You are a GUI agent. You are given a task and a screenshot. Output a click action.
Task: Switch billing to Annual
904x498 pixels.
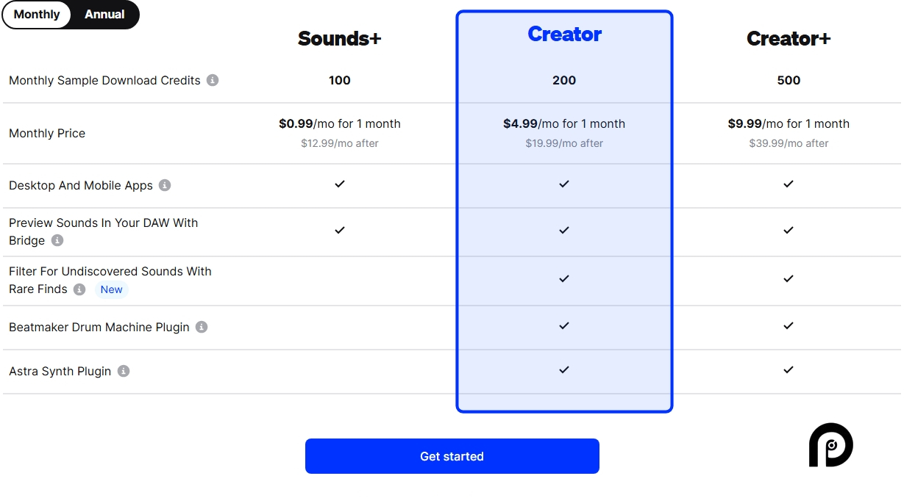pyautogui.click(x=104, y=14)
